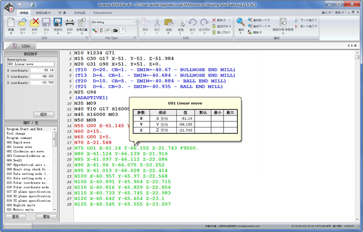Select 'G17 XY plane specification' in list
The image size is (363, 232).
click(28, 192)
